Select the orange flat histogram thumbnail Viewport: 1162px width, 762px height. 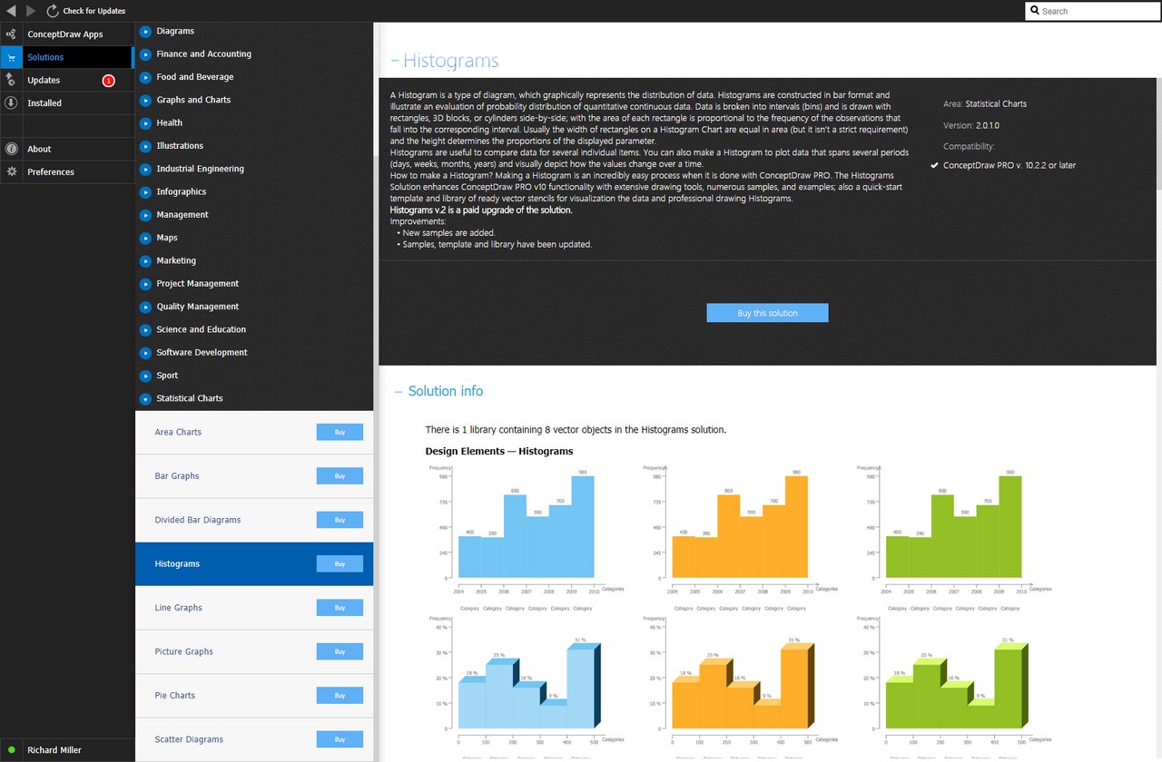point(740,530)
